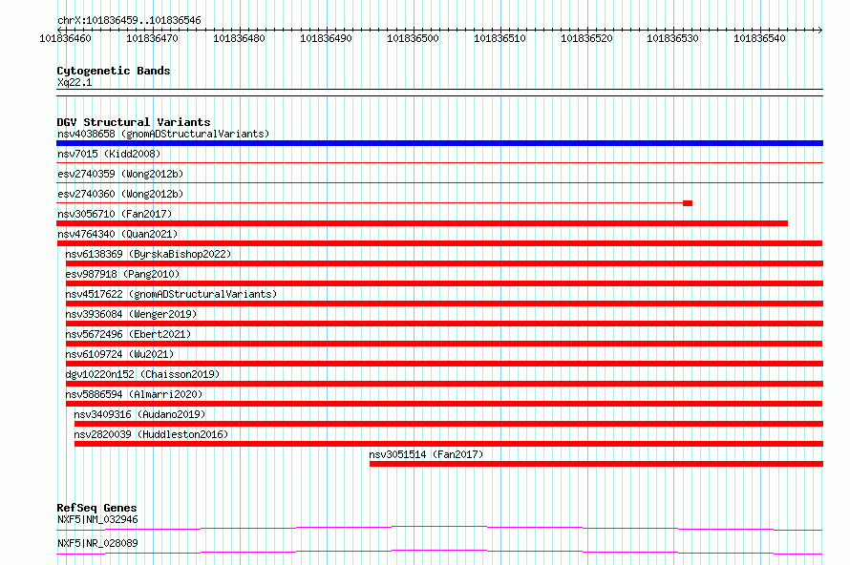Open nsv3051514 (Fan2017) variant label
The image size is (850, 565).
pyautogui.click(x=426, y=454)
